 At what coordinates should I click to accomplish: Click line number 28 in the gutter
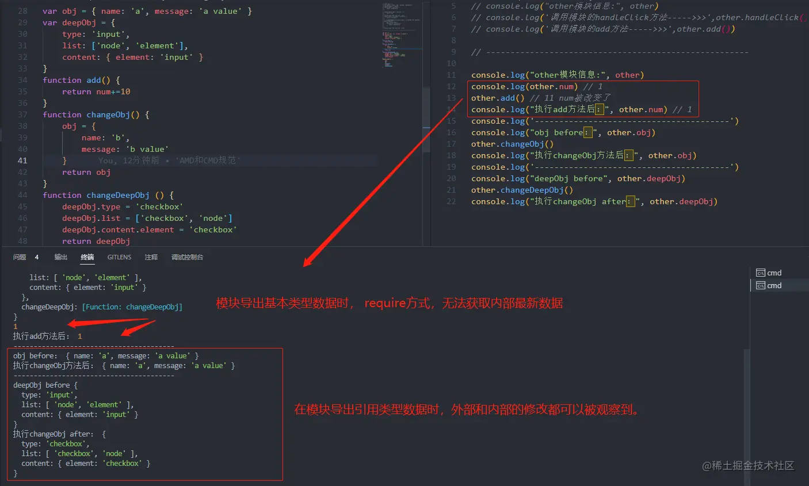pos(22,11)
